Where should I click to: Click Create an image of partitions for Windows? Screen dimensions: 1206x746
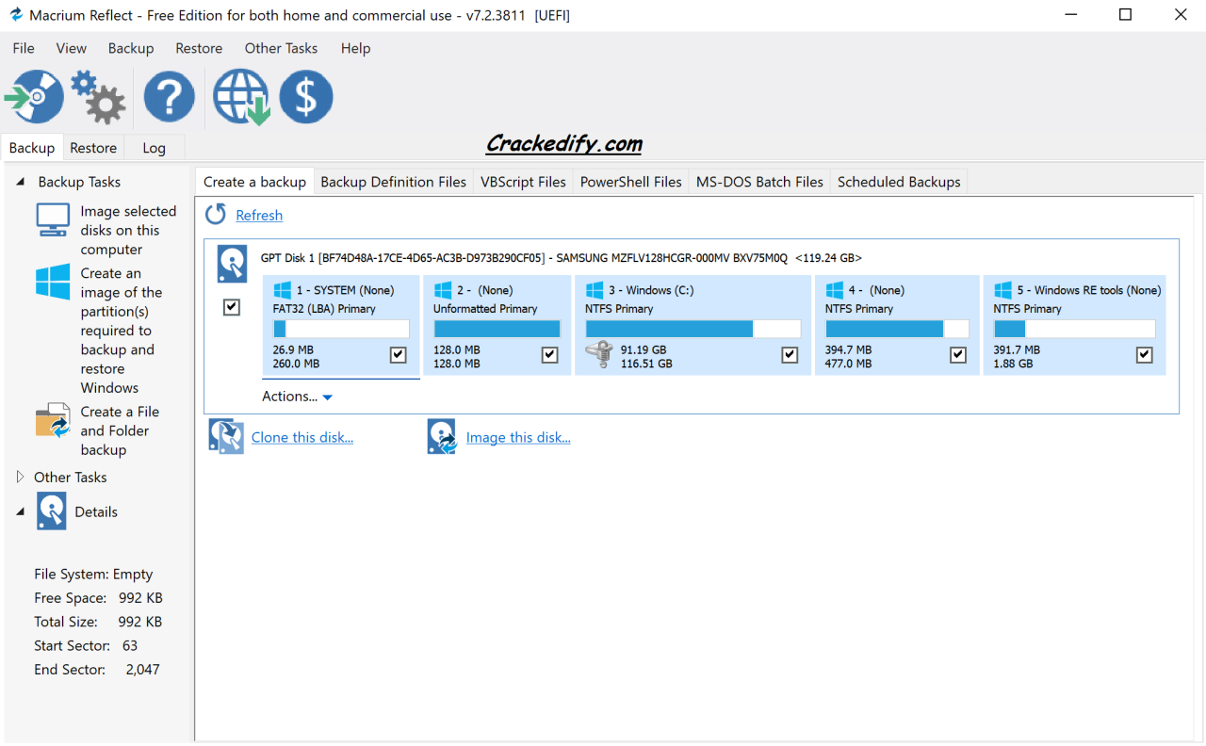(x=122, y=331)
